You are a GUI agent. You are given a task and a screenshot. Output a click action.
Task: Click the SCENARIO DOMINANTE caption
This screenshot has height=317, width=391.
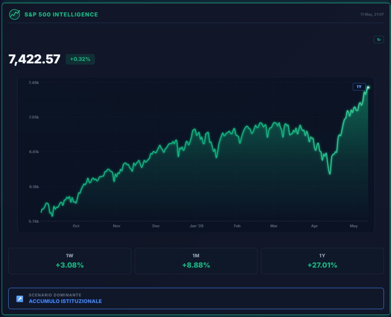point(55,295)
